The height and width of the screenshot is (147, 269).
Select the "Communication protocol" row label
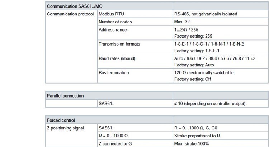pos(71,14)
